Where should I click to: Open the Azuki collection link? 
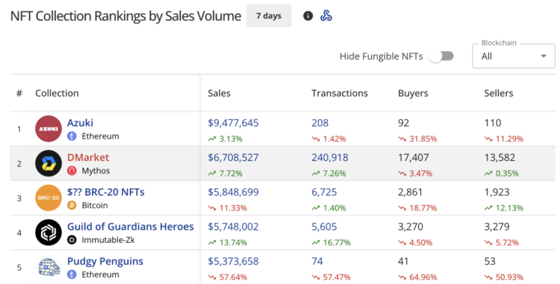pyautogui.click(x=80, y=122)
